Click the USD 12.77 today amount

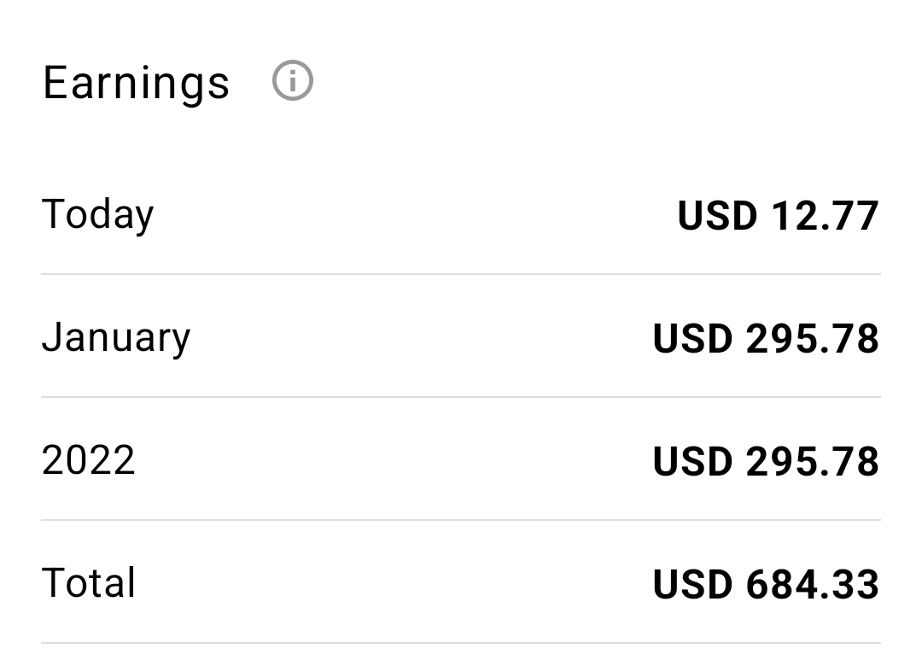tap(778, 216)
